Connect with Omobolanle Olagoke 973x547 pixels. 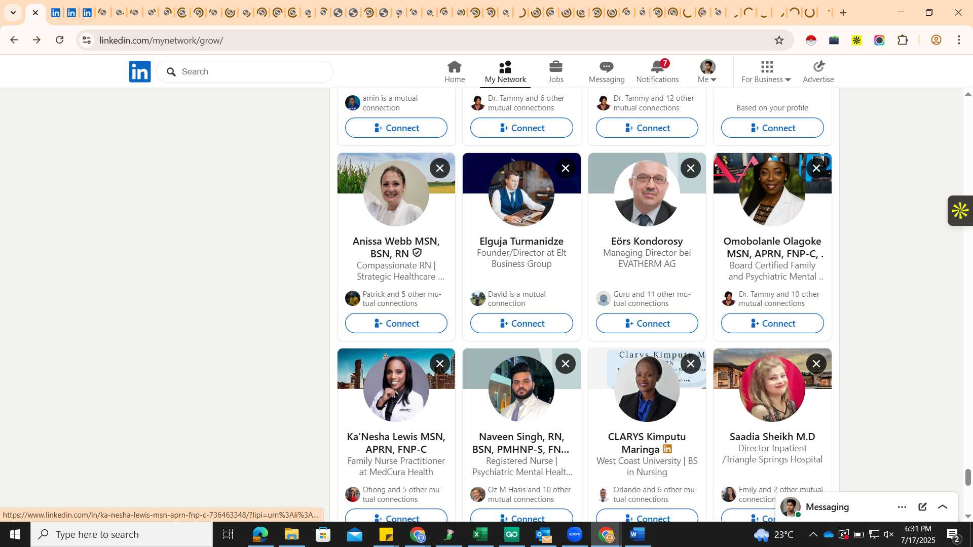pyautogui.click(x=772, y=323)
